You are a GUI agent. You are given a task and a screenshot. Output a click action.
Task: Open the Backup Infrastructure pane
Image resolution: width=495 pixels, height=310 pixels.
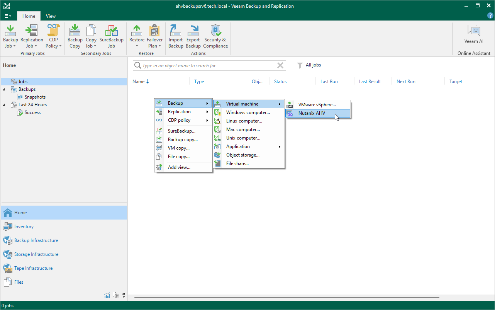[64, 240]
